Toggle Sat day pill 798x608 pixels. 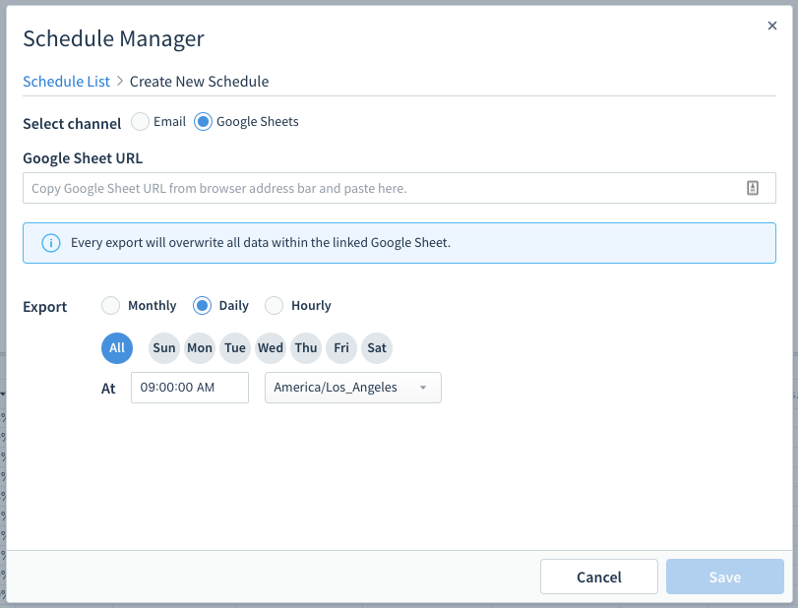pos(377,348)
